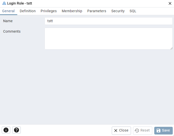
Task: Open object info via the 'i' icon
Action: (x=6, y=130)
